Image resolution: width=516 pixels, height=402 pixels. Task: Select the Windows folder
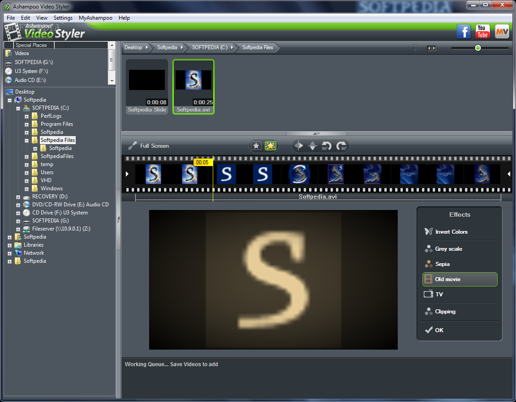point(52,188)
